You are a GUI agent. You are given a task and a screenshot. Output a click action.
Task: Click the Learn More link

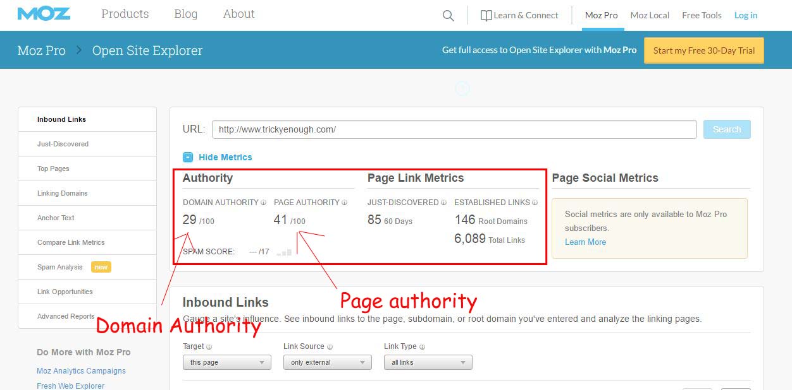click(585, 242)
